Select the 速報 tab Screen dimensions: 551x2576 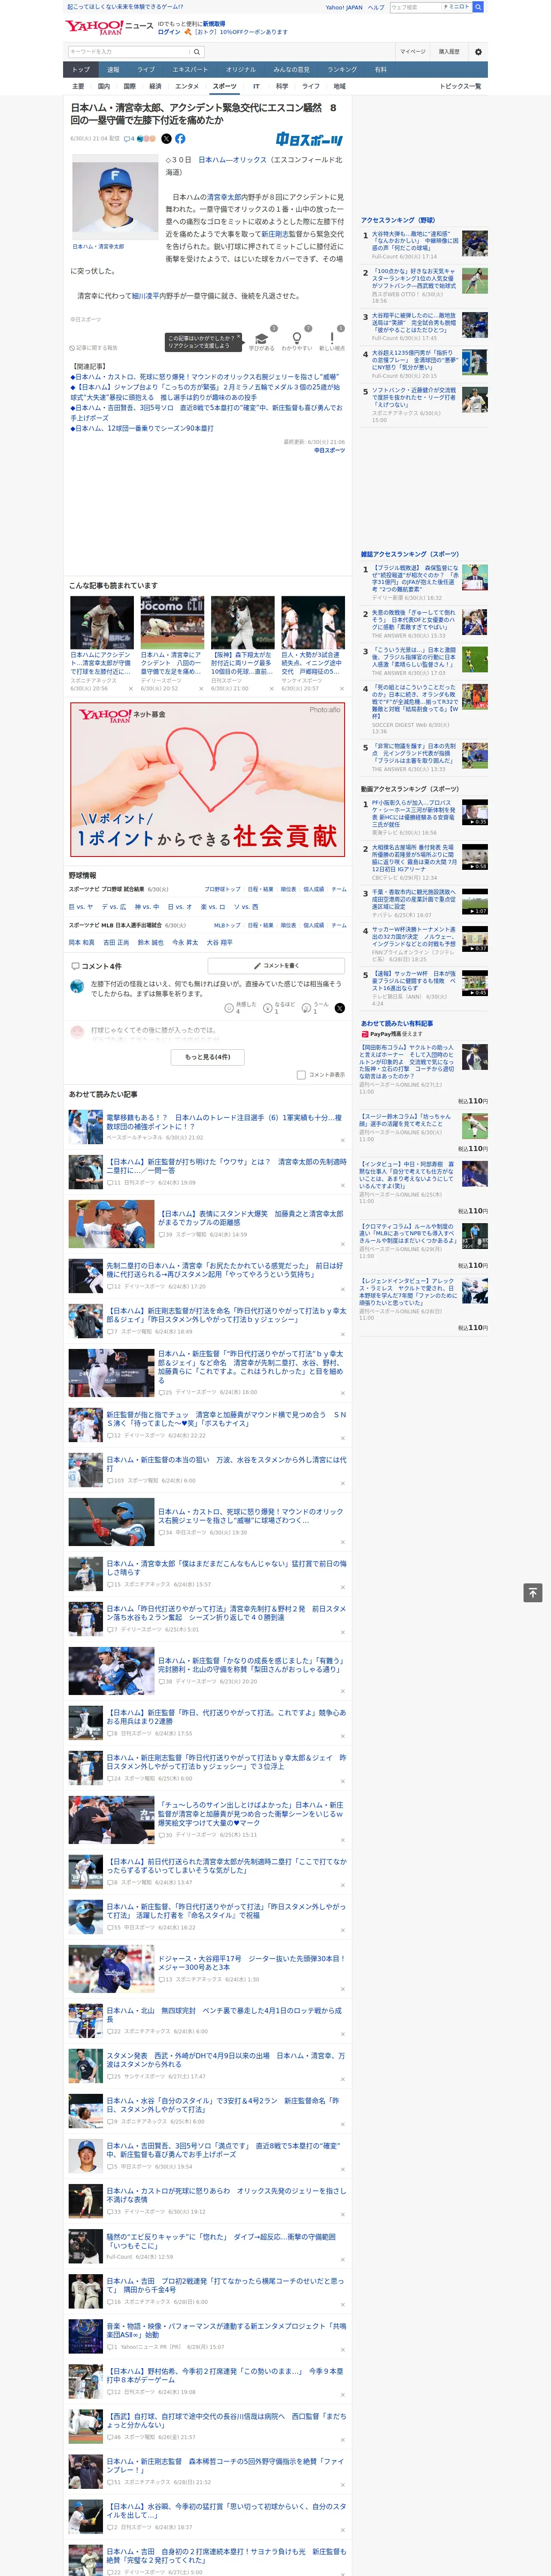[113, 70]
